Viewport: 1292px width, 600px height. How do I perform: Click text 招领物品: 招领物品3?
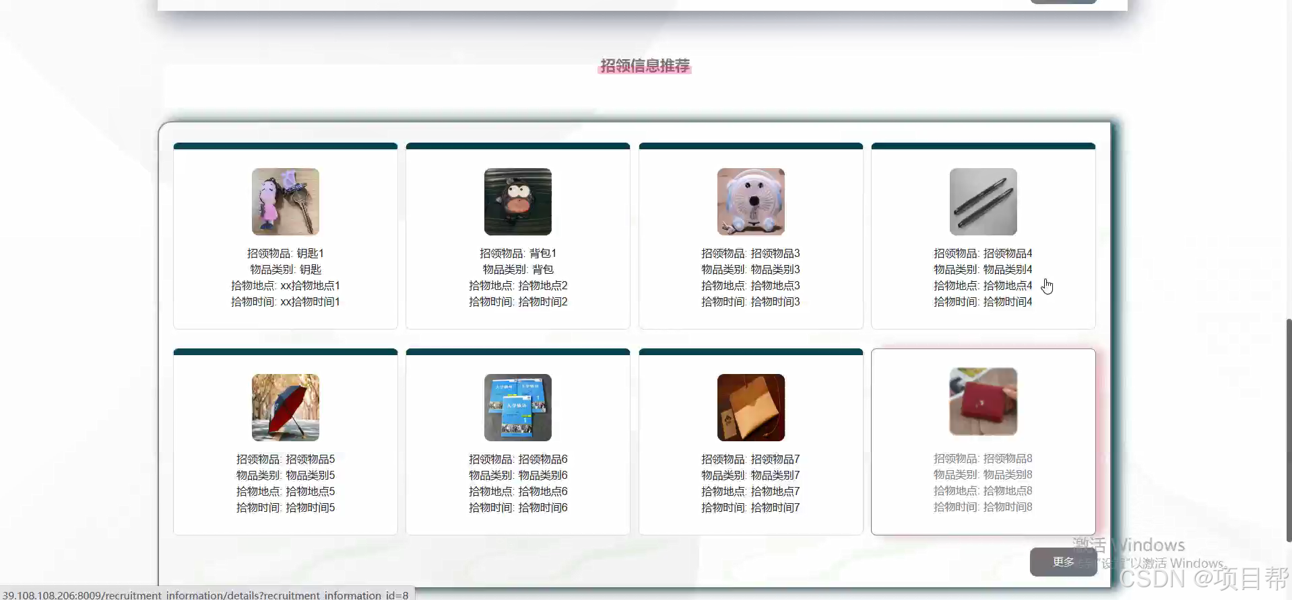[x=751, y=254]
